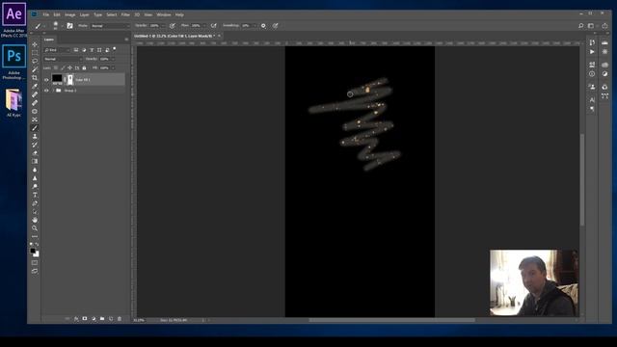
Task: Swap foreground and background colors
Action: [37, 245]
